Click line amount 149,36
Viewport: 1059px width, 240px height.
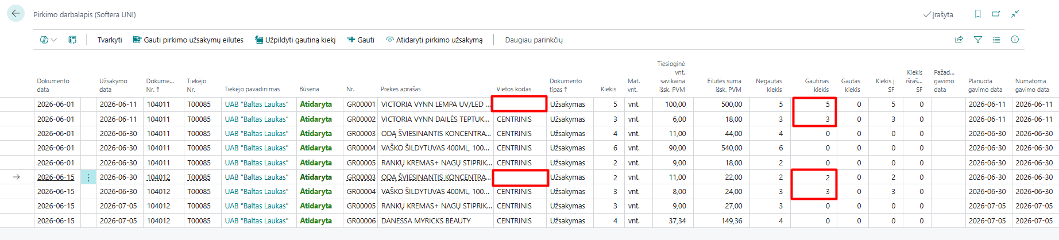(731, 220)
